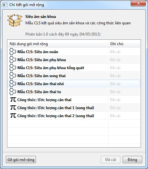Click pi icon beside cân thai 1 (song thai)
148x169 pixels.
(13, 108)
